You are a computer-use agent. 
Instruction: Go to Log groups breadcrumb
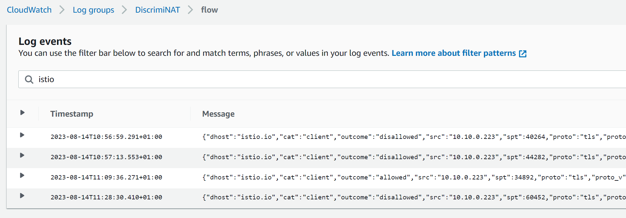click(x=93, y=10)
